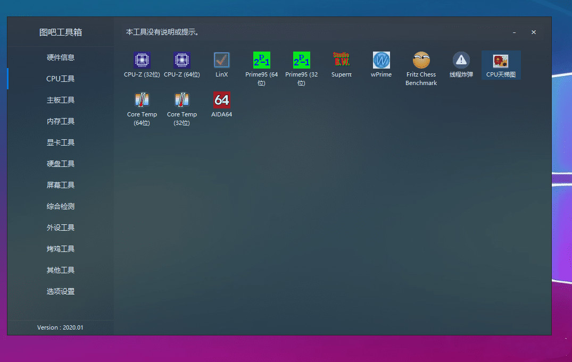Open the 线程炸弹 warning icon tool
This screenshot has height=362, width=572.
tap(461, 60)
